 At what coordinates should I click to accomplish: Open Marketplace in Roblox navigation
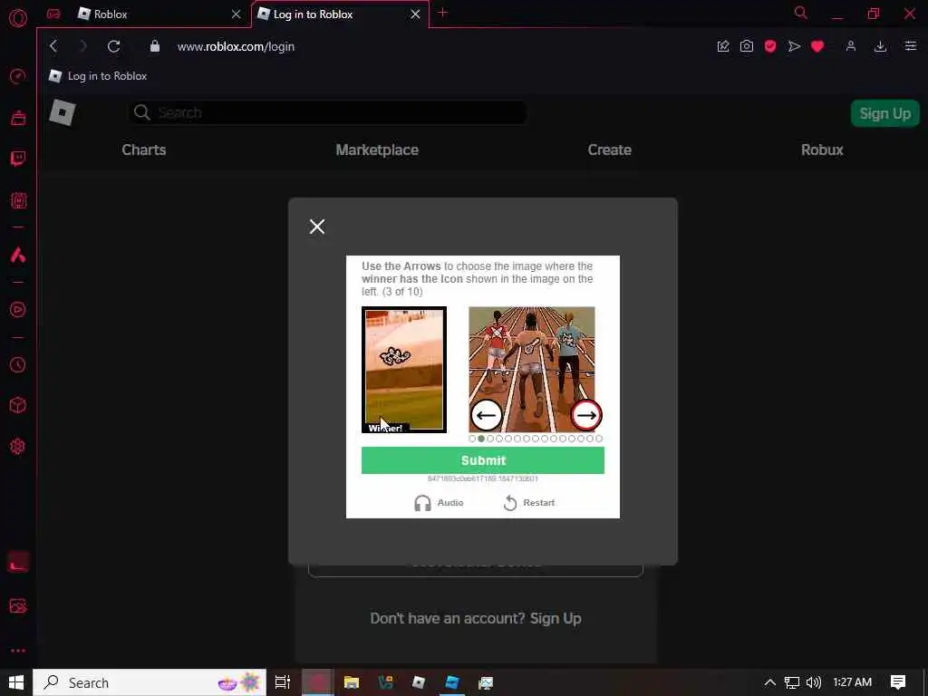(x=377, y=150)
